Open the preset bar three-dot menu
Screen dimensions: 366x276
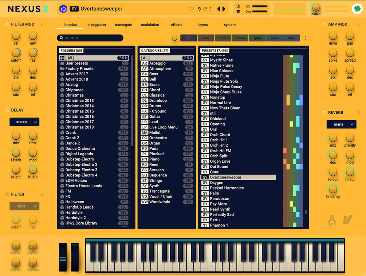click(210, 9)
